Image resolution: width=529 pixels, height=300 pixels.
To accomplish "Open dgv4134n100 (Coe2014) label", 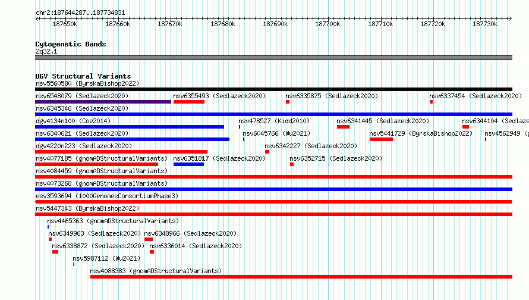I will (x=73, y=121).
